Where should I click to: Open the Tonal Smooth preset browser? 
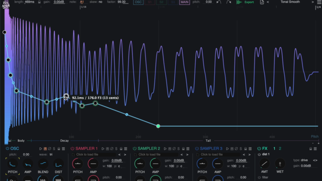pyautogui.click(x=290, y=2)
